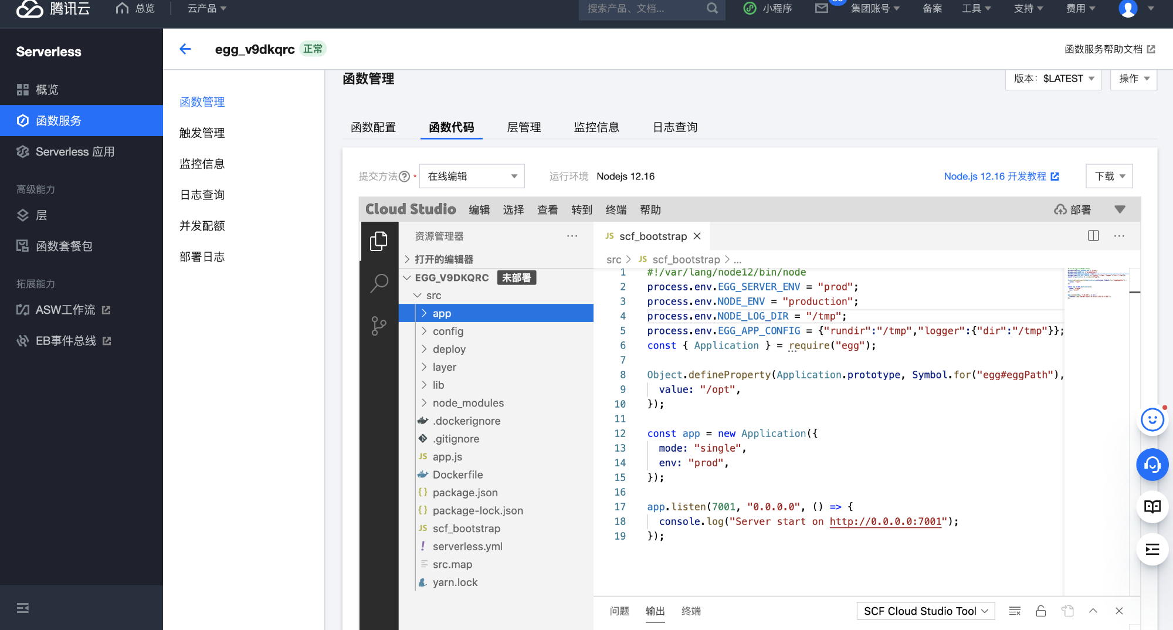The image size is (1173, 630).
Task: Expand the app folder
Action: 424,313
